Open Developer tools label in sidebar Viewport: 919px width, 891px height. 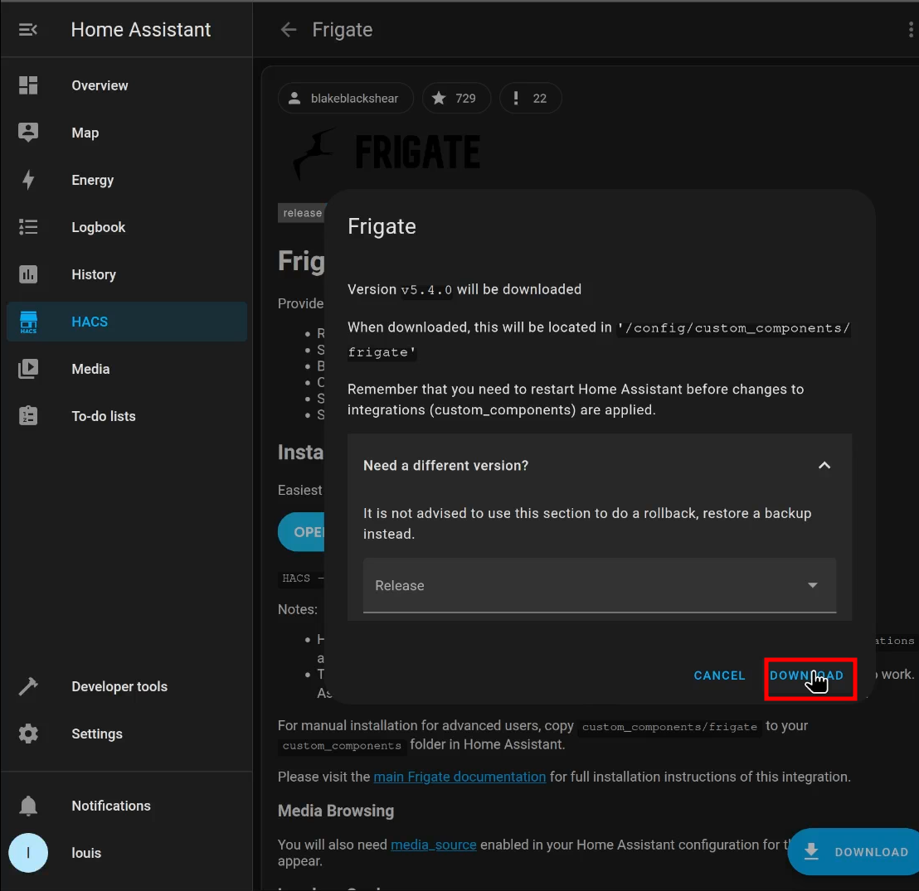(x=119, y=686)
